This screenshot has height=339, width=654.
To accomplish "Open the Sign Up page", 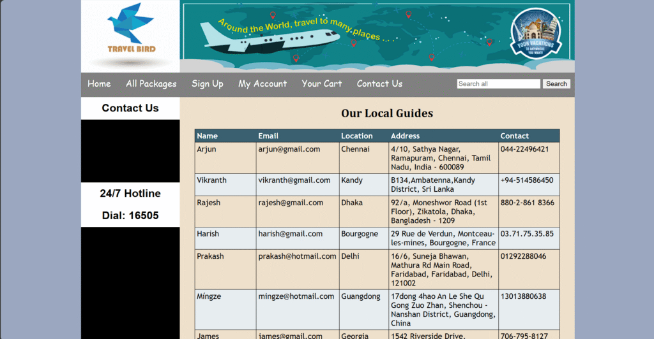I will coord(208,83).
